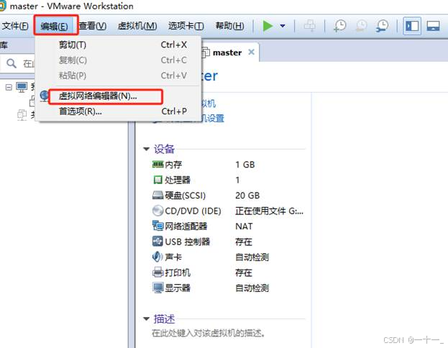Open the 内存 device setting
Viewport: 448px width, 348px height.
coord(173,165)
